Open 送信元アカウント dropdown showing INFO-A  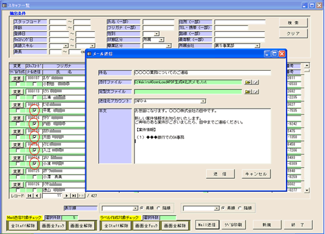pyautogui.click(x=203, y=101)
